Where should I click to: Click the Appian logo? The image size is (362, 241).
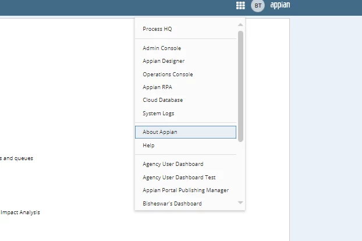(280, 5)
